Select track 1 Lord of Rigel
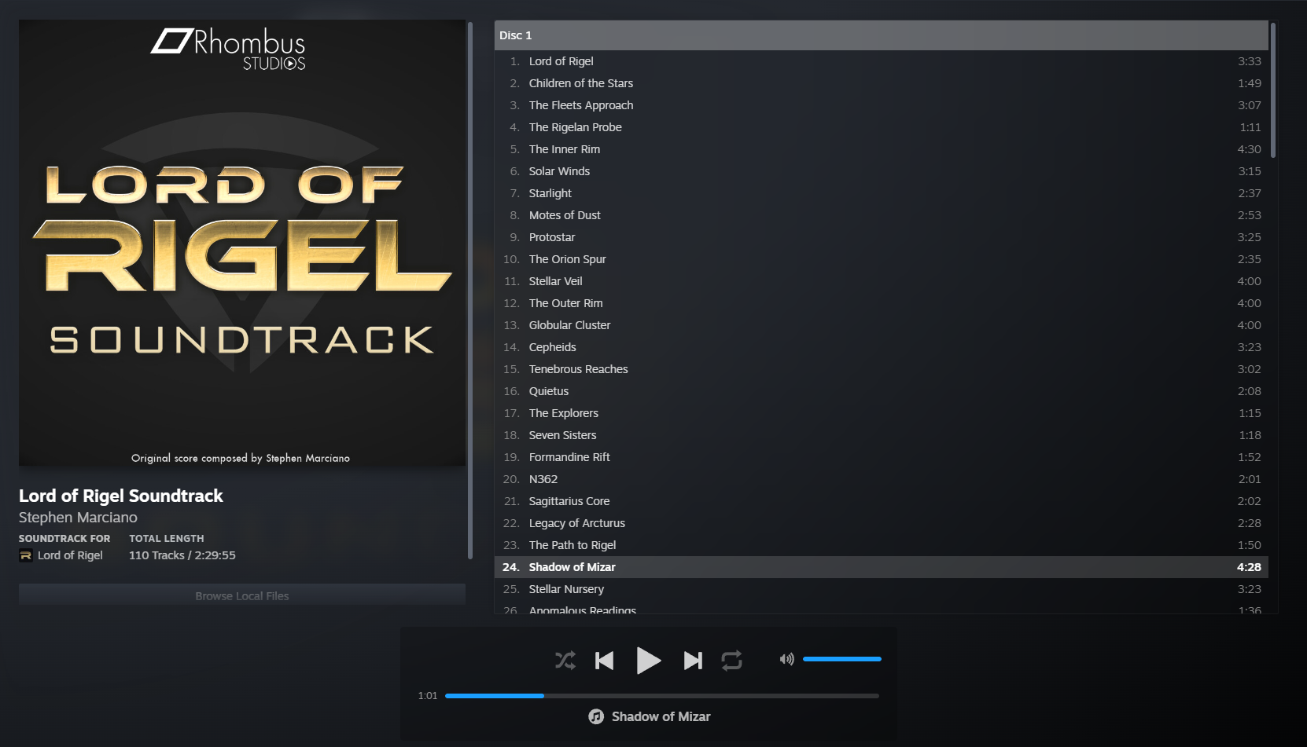This screenshot has height=747, width=1307. [881, 61]
